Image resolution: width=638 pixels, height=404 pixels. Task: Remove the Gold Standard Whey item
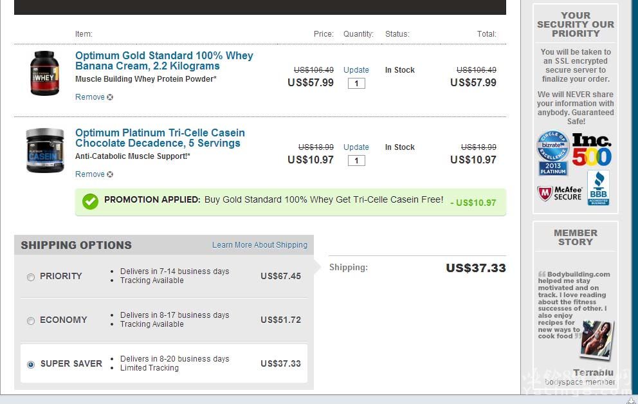[x=90, y=97]
